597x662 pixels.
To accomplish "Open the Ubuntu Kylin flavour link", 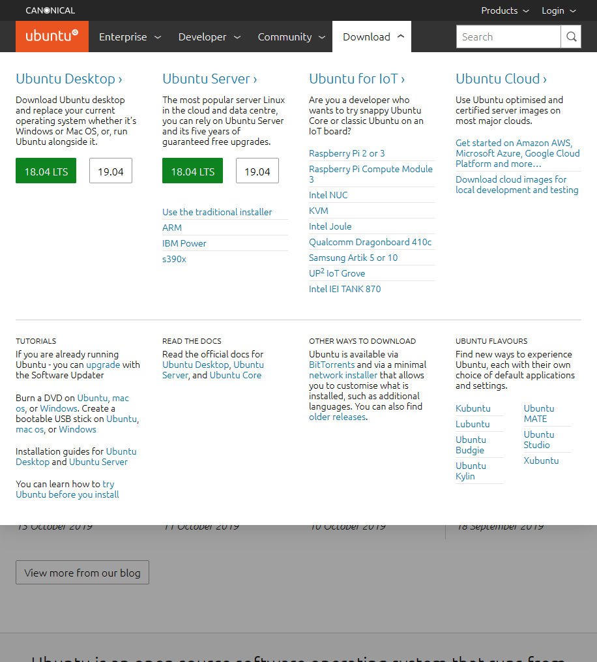I will (x=471, y=471).
